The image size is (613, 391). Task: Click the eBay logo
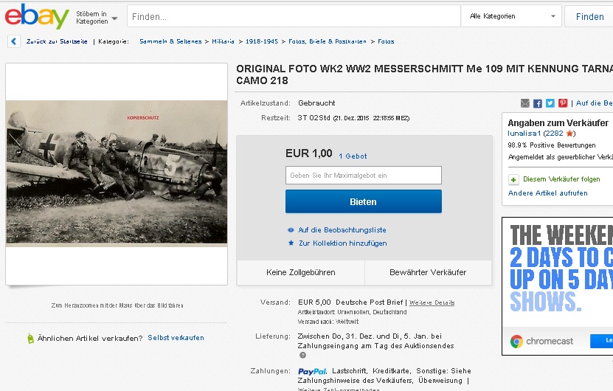coord(37,16)
